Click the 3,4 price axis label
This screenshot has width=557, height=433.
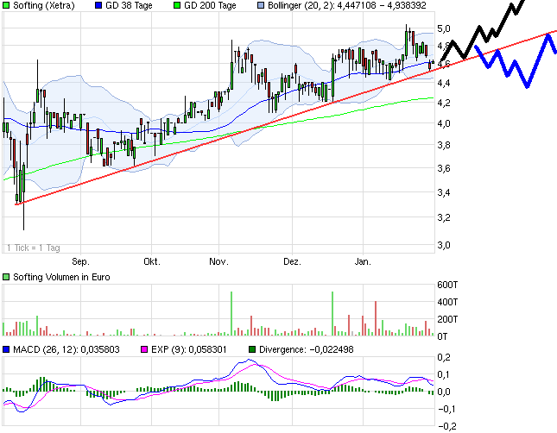pyautogui.click(x=444, y=192)
